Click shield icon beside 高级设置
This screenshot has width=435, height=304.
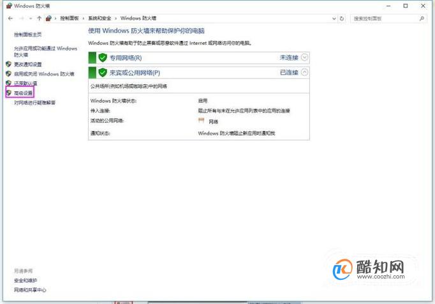[8, 93]
